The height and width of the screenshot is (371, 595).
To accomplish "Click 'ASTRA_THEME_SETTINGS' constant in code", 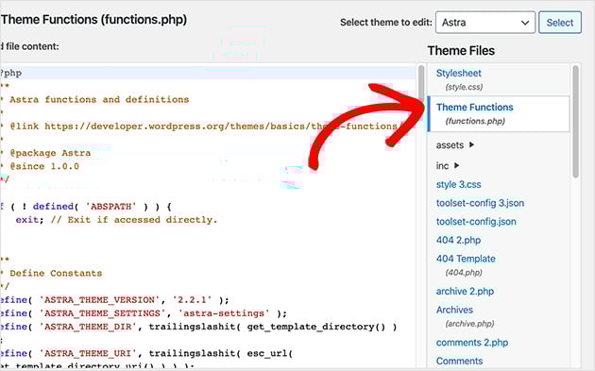I will point(102,313).
